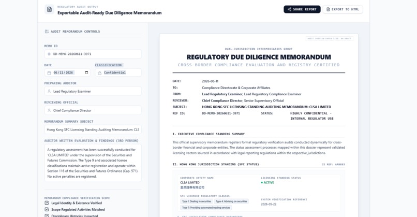Screen dimensions: 417x217
Task: Edit the Classification field showing Confidential
Action: click(118, 73)
